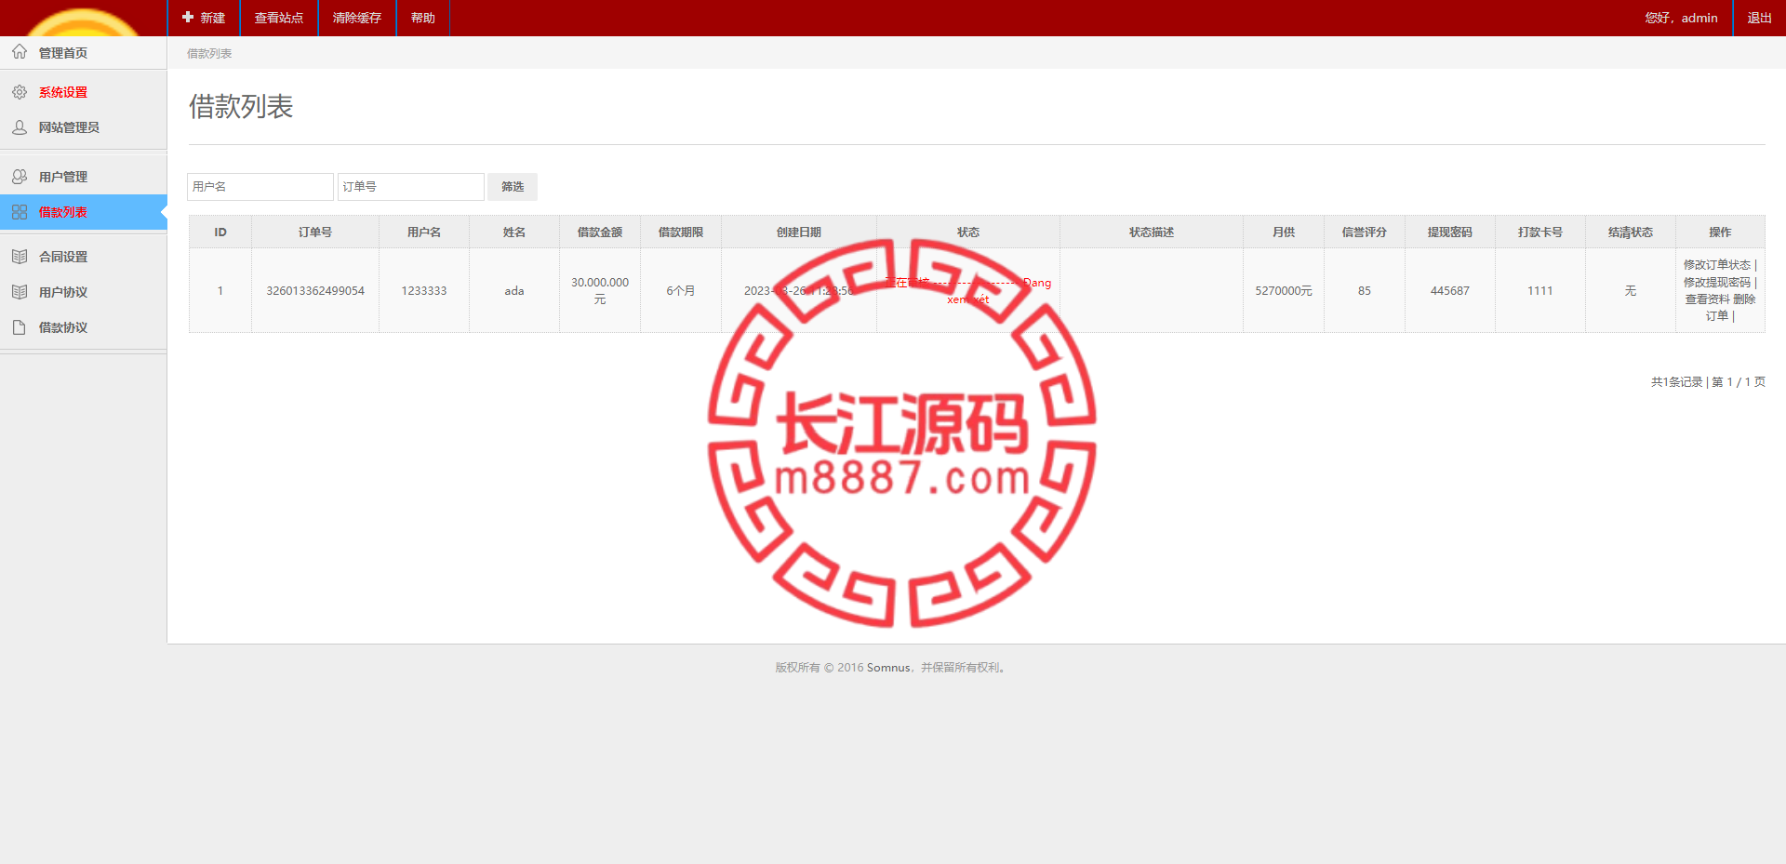The image size is (1786, 864).
Task: Click the 用户名 column header
Action: click(424, 232)
